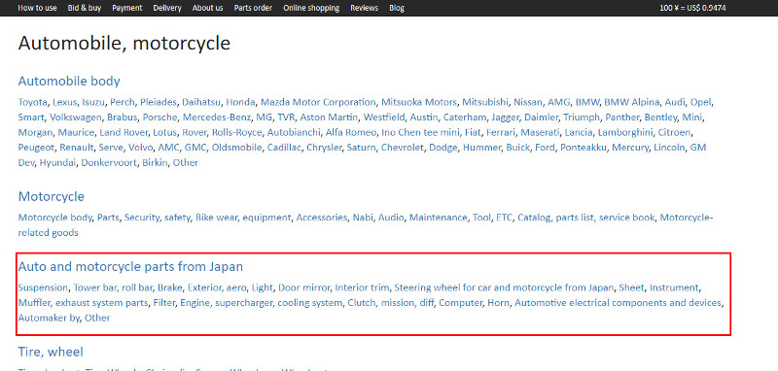Open the Tire, wheel category heading
The width and height of the screenshot is (778, 371).
click(51, 353)
